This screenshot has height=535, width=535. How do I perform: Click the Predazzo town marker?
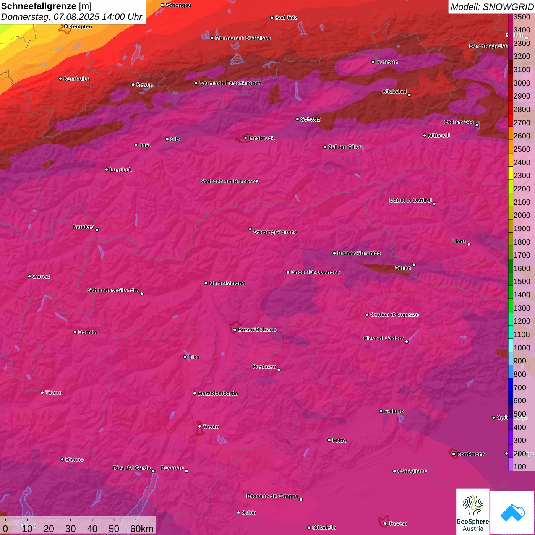point(279,370)
